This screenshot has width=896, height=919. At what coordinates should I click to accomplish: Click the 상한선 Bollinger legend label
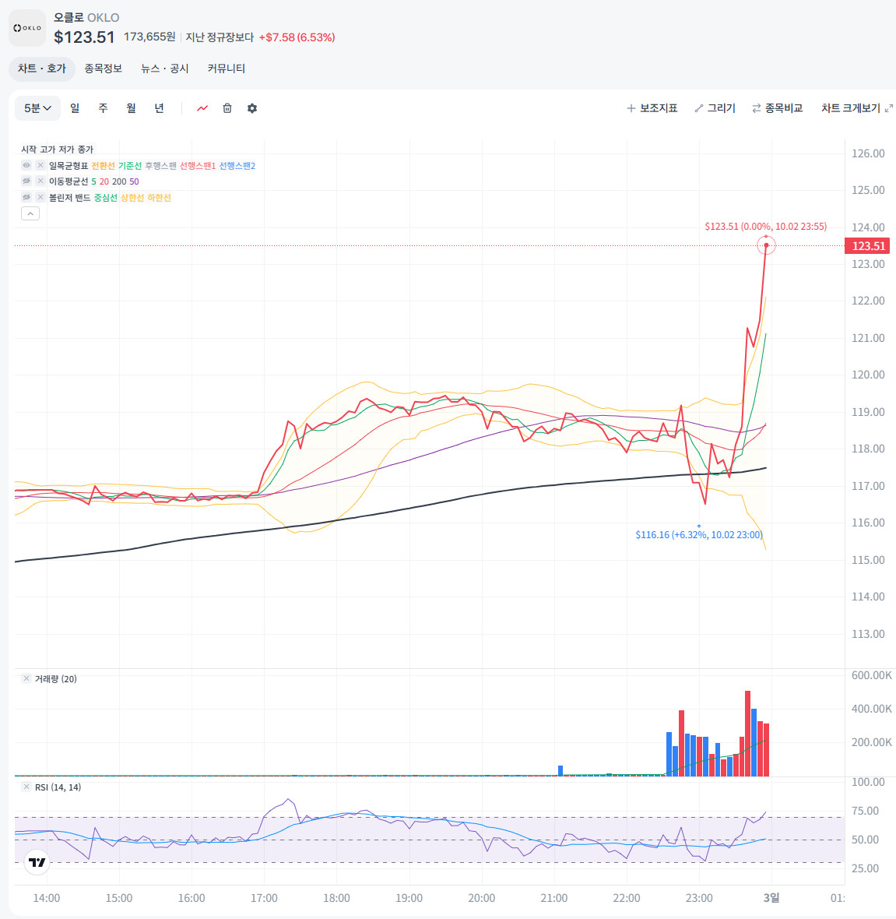point(132,198)
